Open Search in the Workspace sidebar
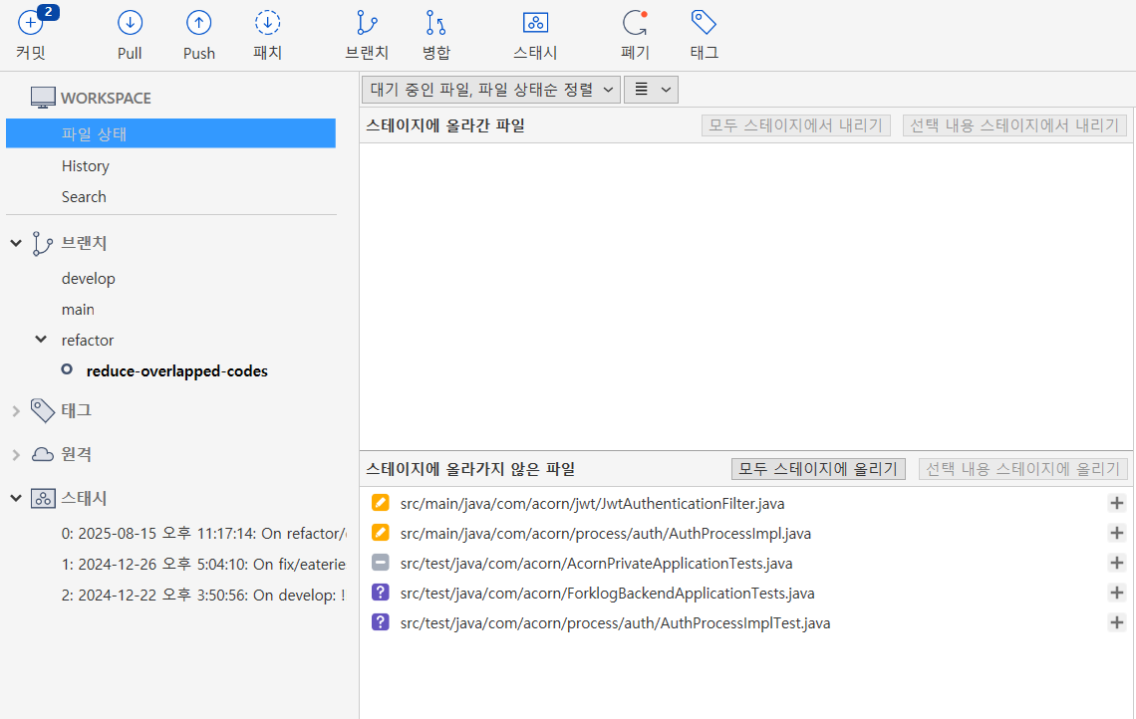Viewport: 1136px width, 719px height. click(84, 197)
